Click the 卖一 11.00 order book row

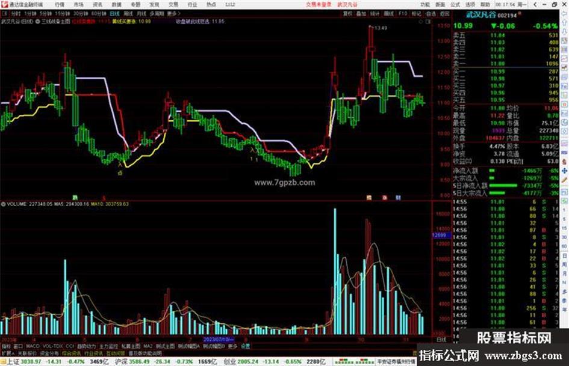click(506, 64)
